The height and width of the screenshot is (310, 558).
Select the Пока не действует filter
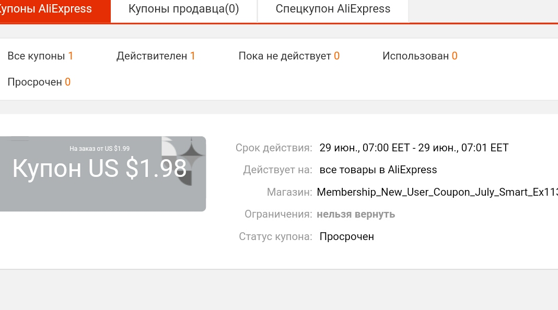click(x=289, y=56)
